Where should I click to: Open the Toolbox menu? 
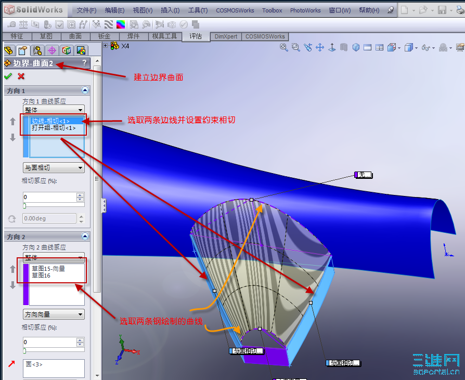tap(272, 10)
